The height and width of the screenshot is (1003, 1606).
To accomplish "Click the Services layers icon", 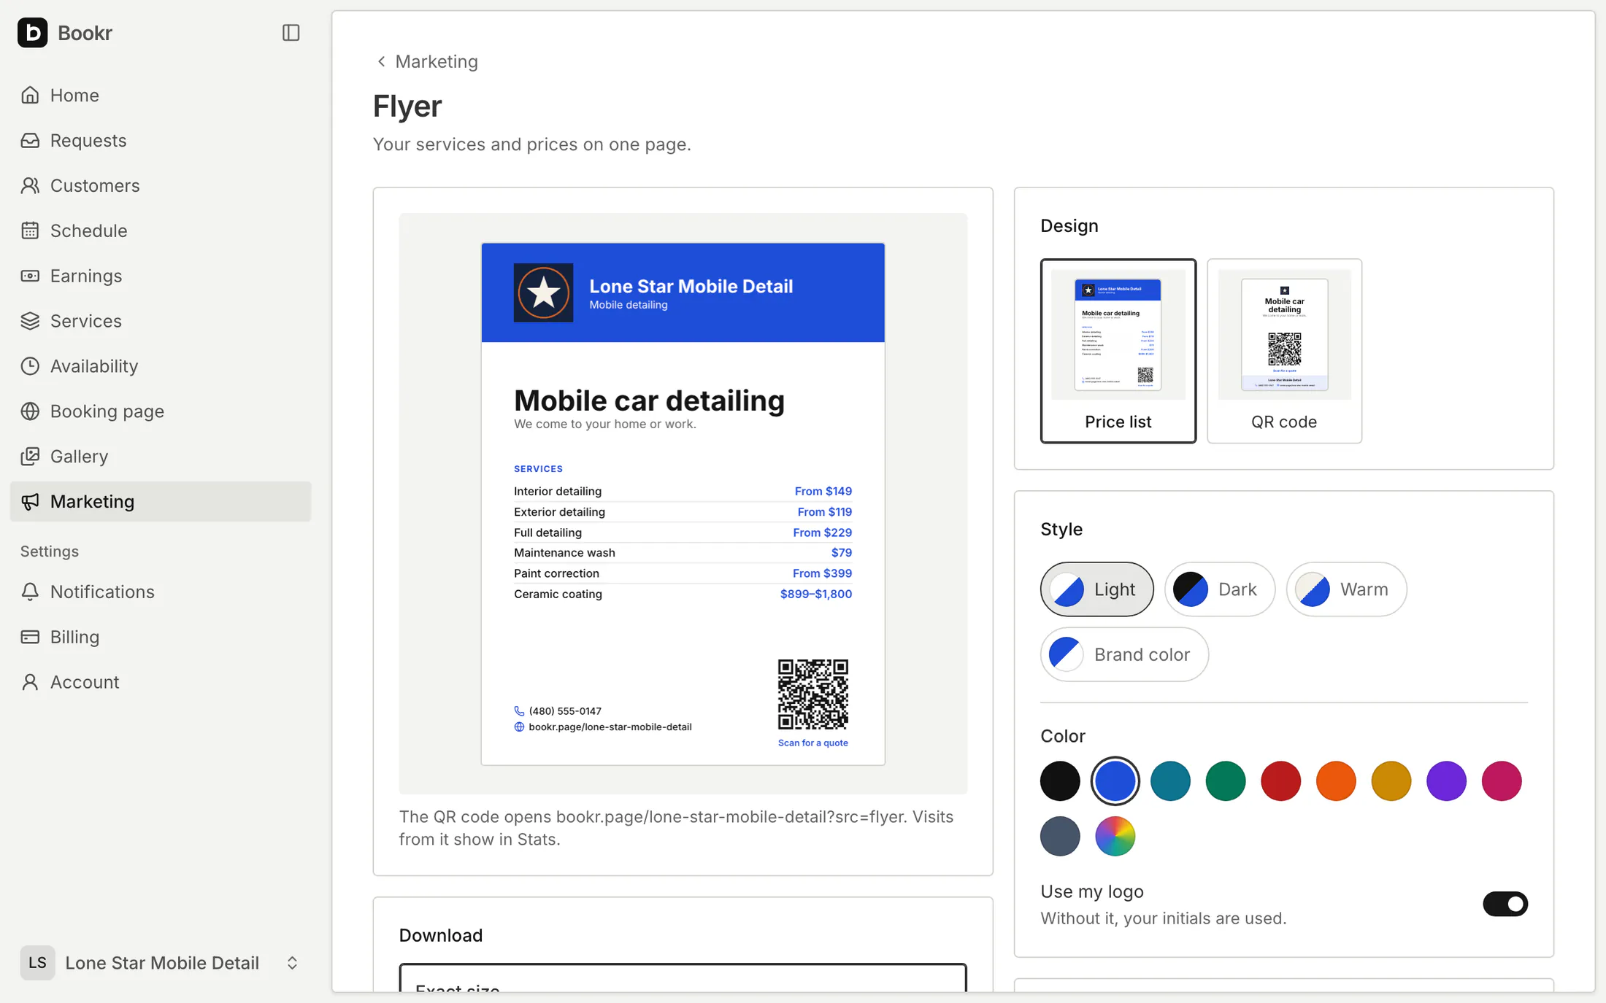I will [x=30, y=321].
